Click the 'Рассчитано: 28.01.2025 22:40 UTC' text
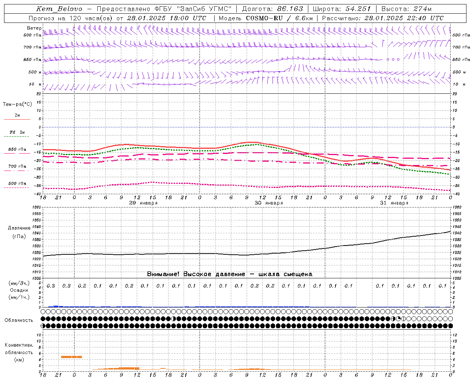 (383, 18)
